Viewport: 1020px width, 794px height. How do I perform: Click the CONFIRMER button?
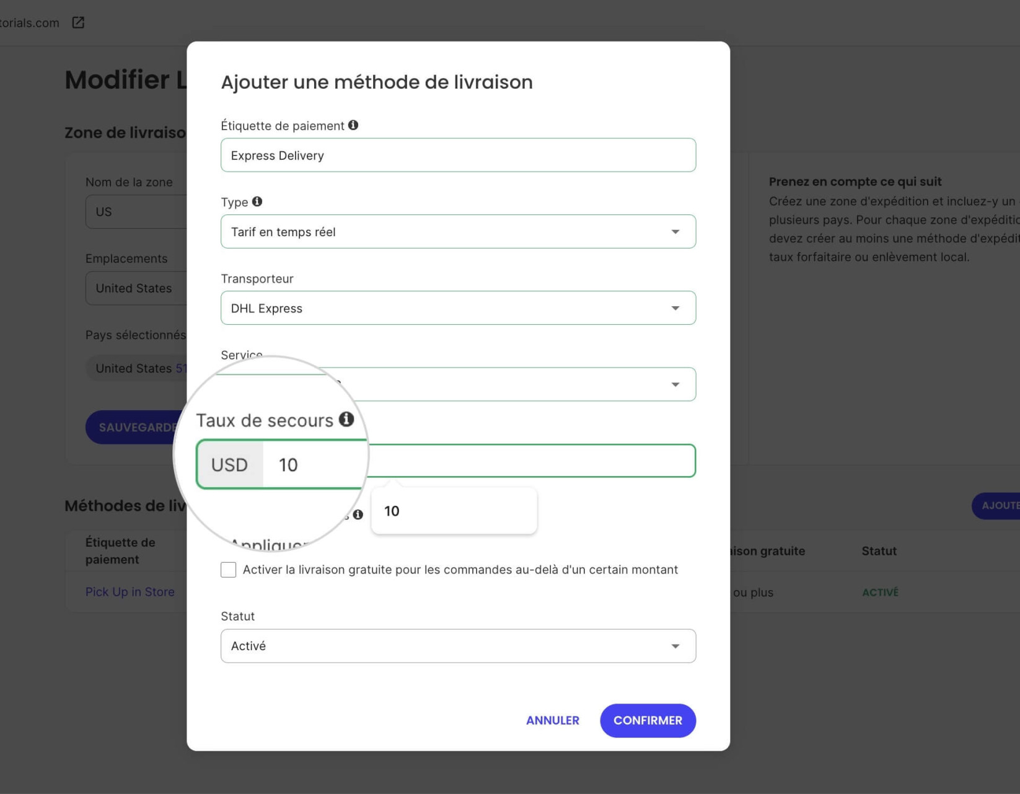pos(648,720)
